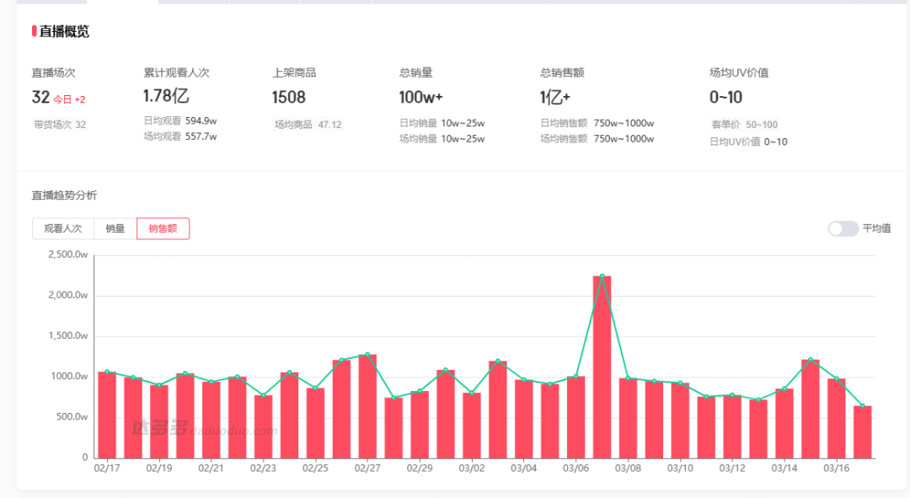Screen dimensions: 910x498
Task: Select the 销售额 tab
Action: pyautogui.click(x=163, y=228)
